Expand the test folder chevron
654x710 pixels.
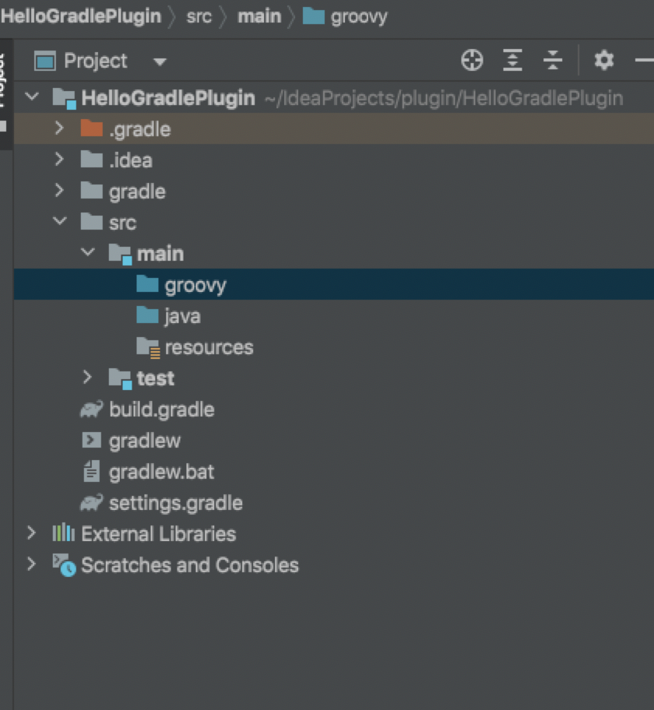pos(87,377)
